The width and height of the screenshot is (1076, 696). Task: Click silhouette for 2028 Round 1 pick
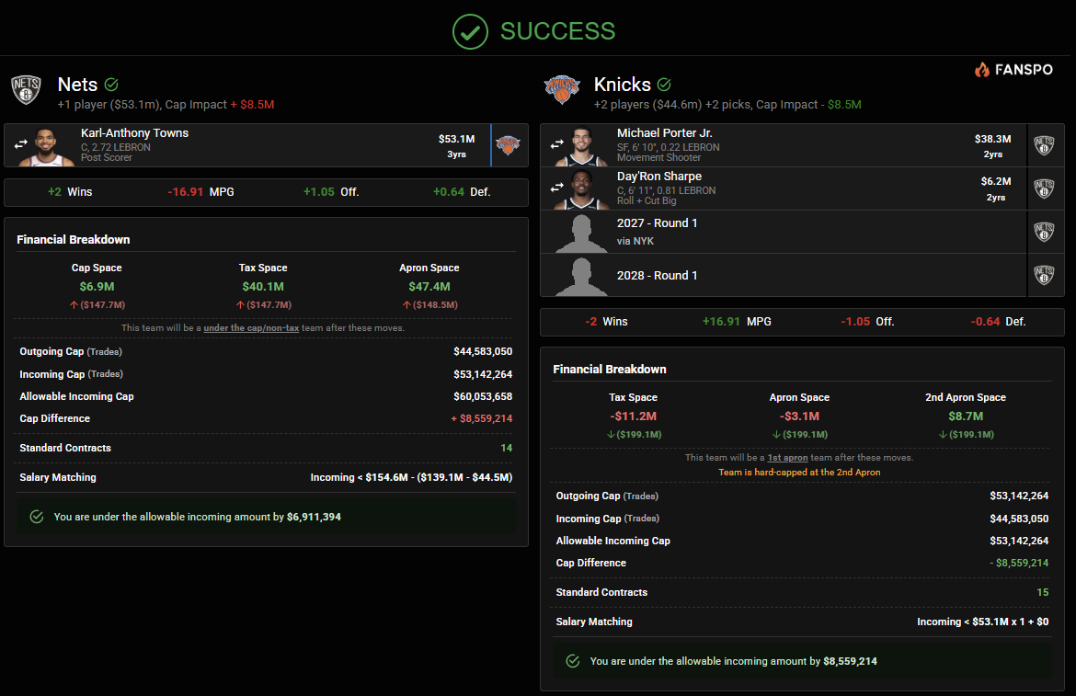(582, 277)
